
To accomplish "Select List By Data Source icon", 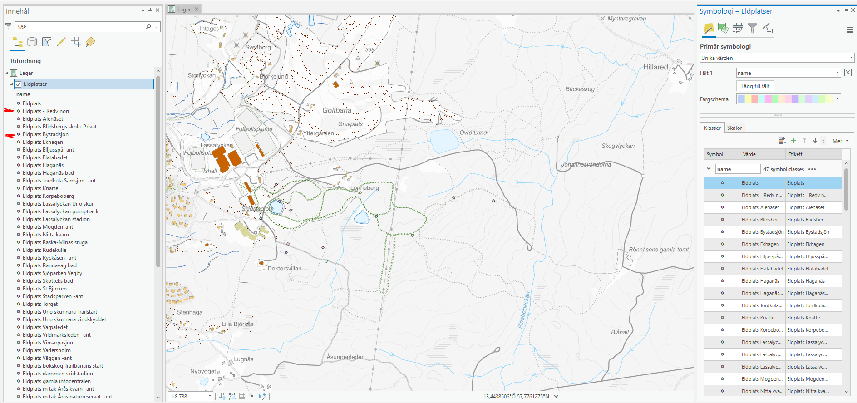I will coord(32,42).
